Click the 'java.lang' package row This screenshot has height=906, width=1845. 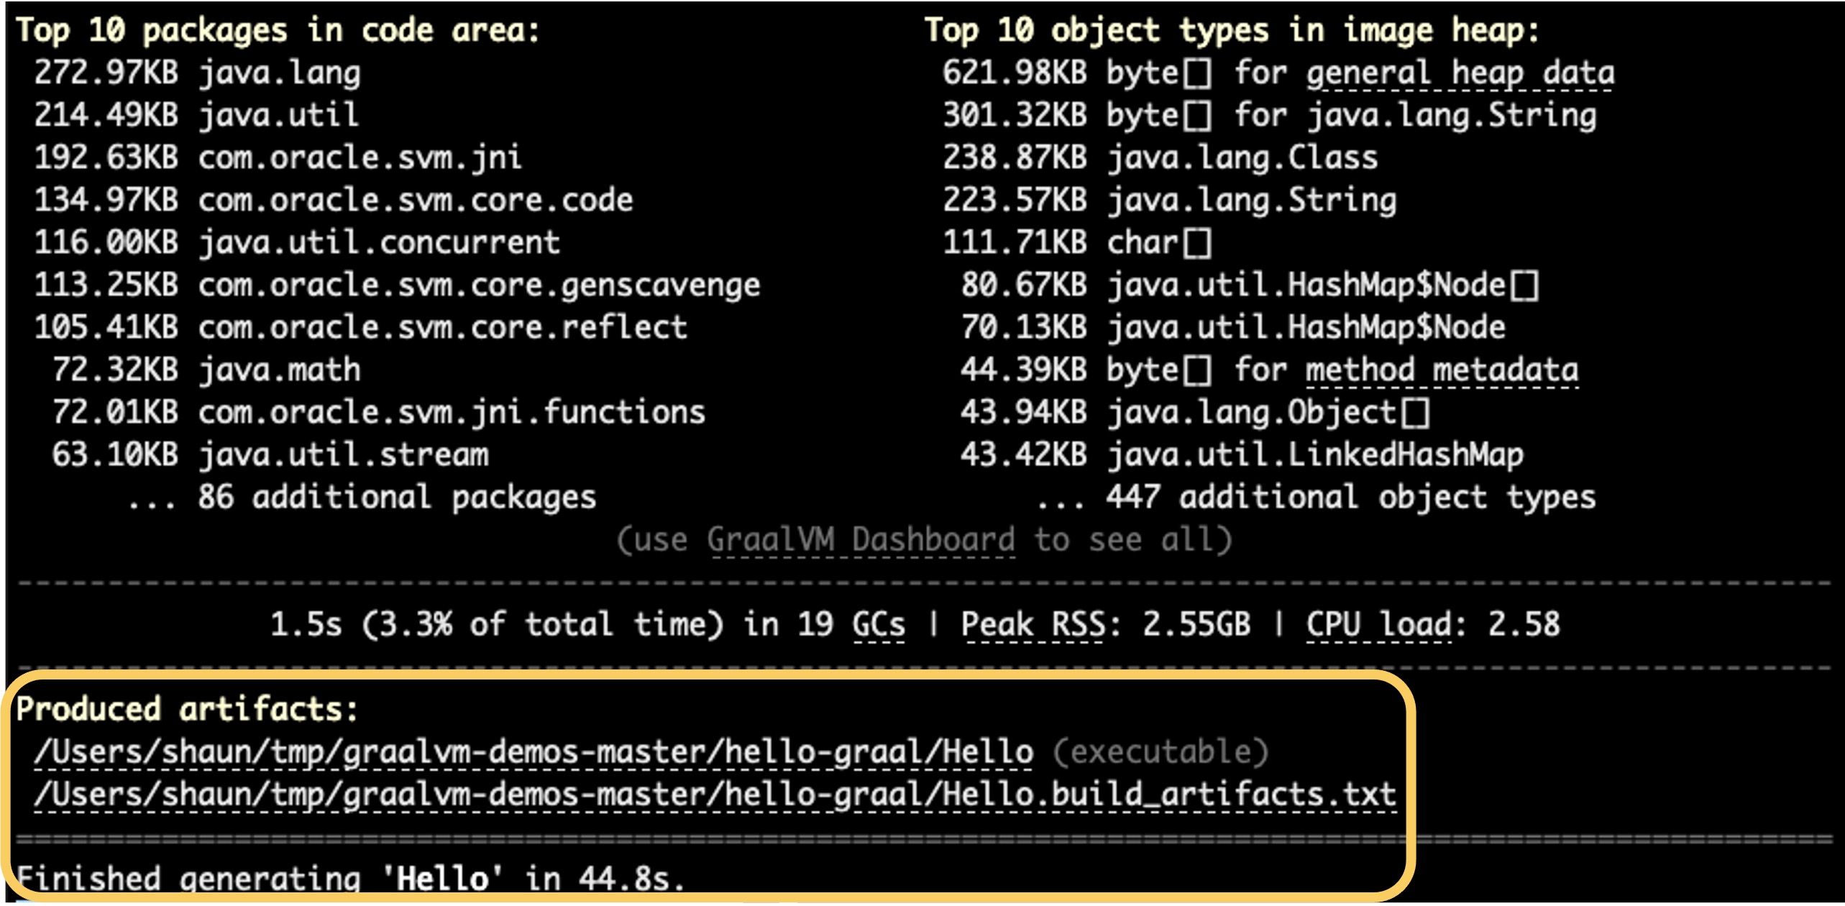pyautogui.click(x=279, y=73)
